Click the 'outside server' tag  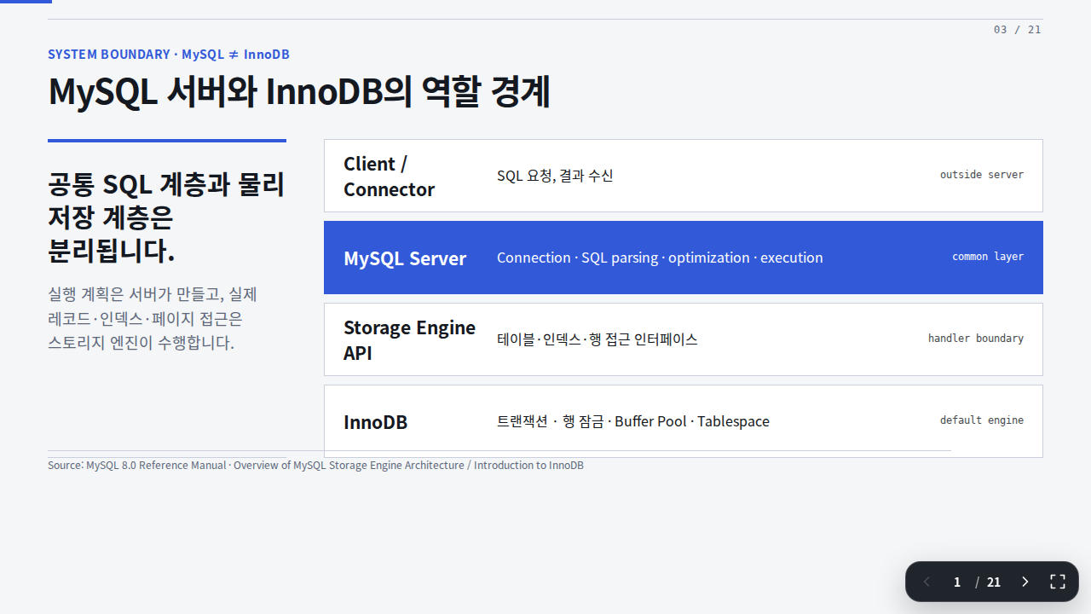tap(982, 175)
